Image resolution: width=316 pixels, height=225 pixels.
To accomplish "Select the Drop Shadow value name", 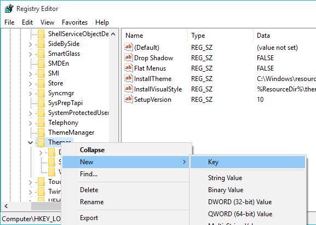I will 153,58.
